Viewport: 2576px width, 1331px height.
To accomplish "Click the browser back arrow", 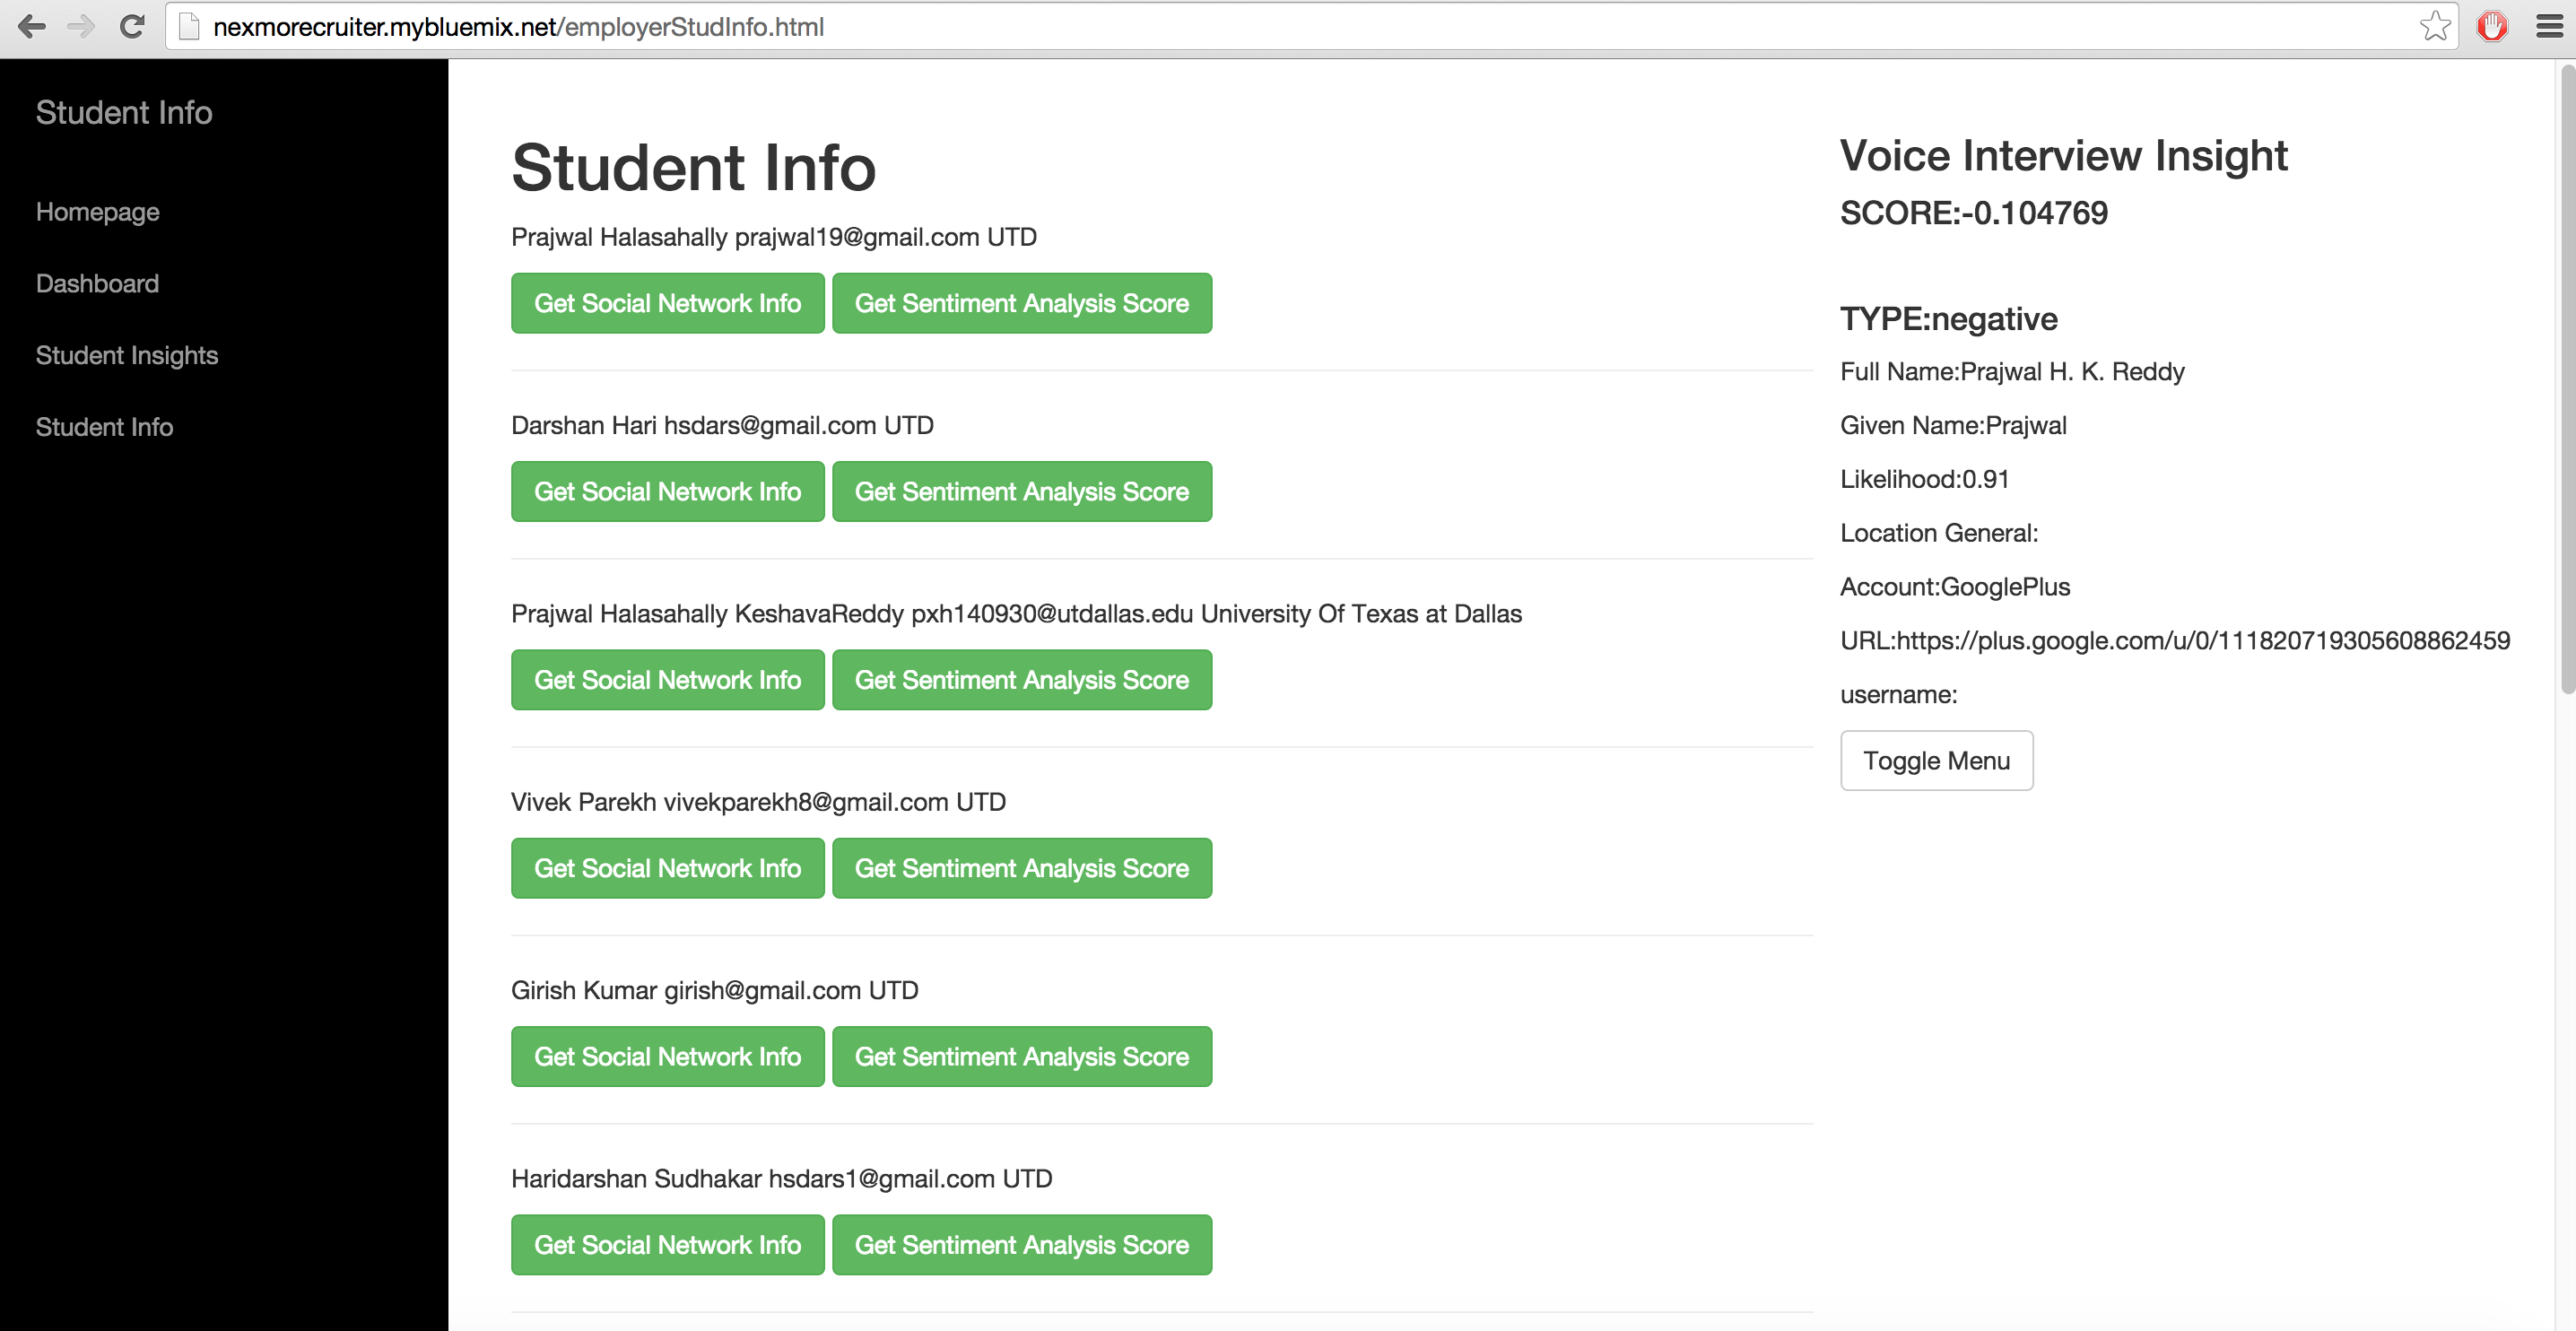I will [x=32, y=27].
